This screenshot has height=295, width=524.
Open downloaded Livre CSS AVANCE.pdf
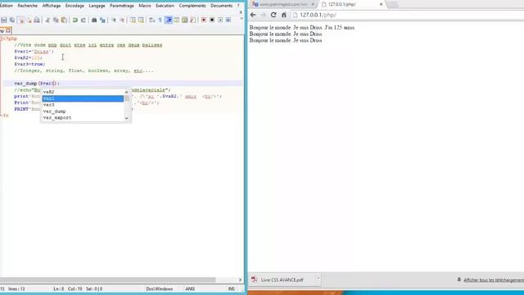coord(282,280)
